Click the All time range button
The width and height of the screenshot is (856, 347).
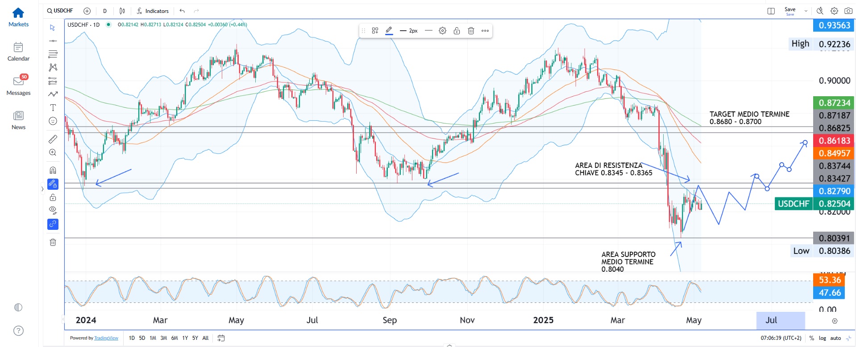tap(205, 338)
